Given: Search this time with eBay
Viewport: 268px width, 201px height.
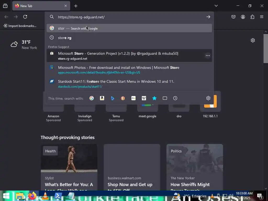Looking at the screenshot, I should tap(133, 98).
